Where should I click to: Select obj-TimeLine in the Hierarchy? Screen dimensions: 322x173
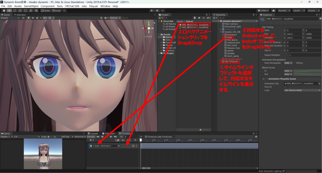tap(231, 61)
